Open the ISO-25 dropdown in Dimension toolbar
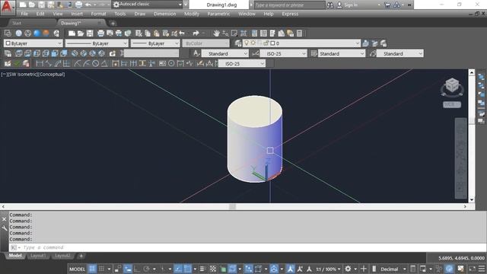This screenshot has height=274, width=487. click(x=242, y=64)
